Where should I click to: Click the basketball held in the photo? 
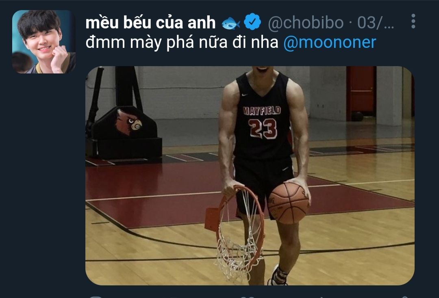288,203
